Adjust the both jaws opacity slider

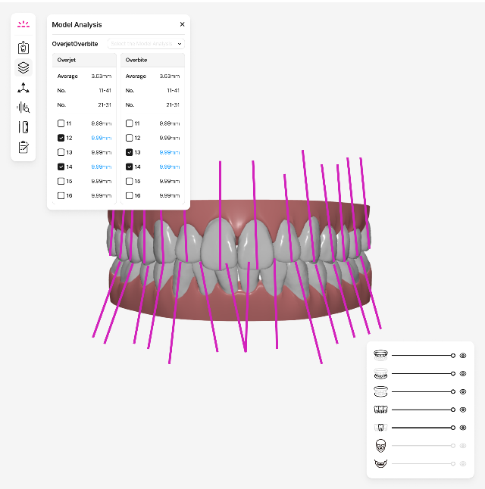[x=424, y=391]
